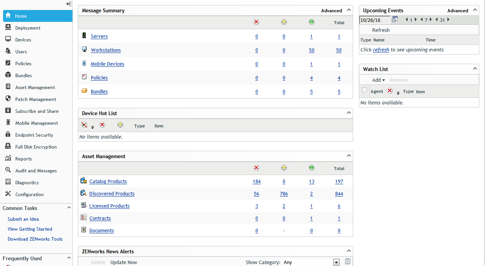Open the Workstations link

(106, 50)
